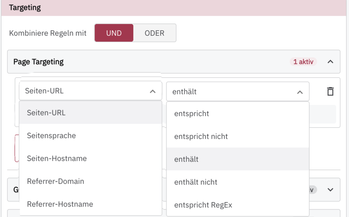
Task: Select the enthält nicht condition
Action: 196,182
